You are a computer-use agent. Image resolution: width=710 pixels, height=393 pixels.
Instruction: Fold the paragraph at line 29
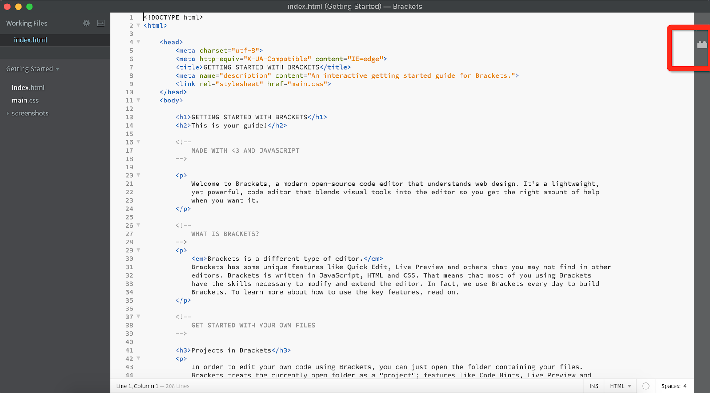[138, 250]
